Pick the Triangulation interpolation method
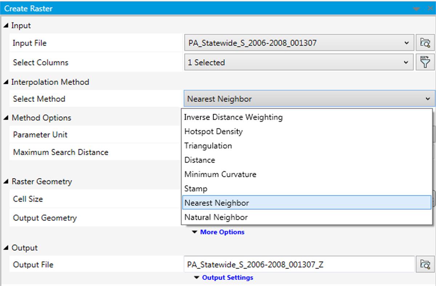 (x=208, y=146)
